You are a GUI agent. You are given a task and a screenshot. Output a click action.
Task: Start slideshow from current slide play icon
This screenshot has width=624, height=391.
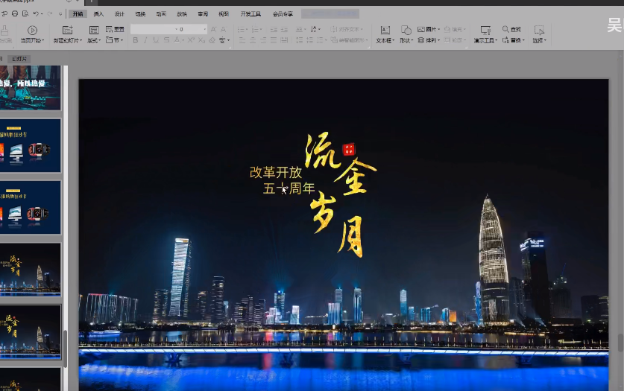(x=32, y=31)
